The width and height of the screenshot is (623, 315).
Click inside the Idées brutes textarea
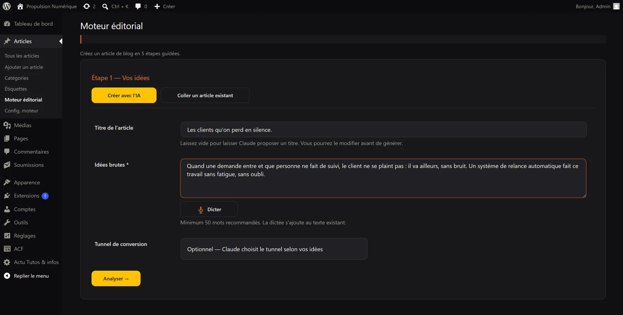(x=383, y=178)
